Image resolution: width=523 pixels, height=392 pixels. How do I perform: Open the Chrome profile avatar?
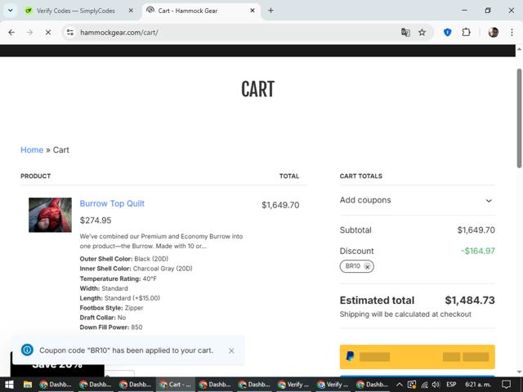point(494,33)
